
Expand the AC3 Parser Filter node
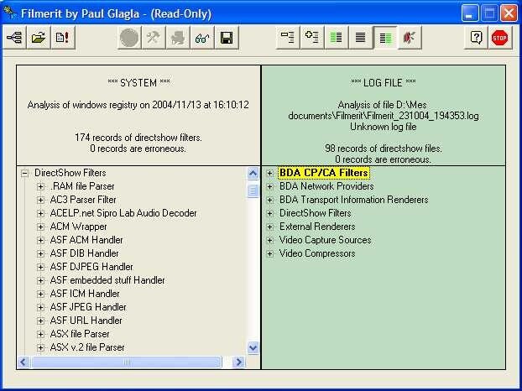pyautogui.click(x=40, y=200)
